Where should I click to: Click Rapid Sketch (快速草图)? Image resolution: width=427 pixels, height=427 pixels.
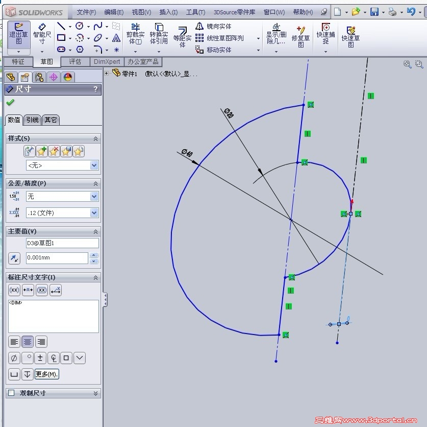coord(351,37)
